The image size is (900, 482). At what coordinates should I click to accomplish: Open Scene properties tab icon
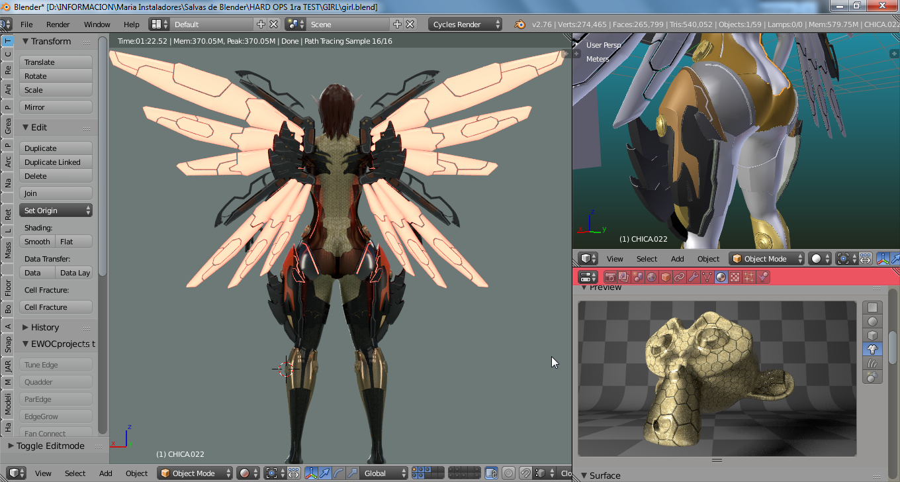638,277
